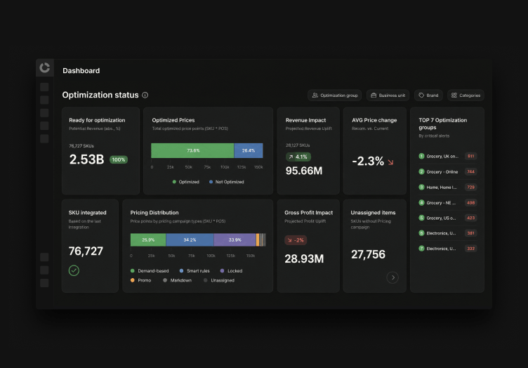Click the Dashboard page title
528x368 pixels.
(81, 71)
